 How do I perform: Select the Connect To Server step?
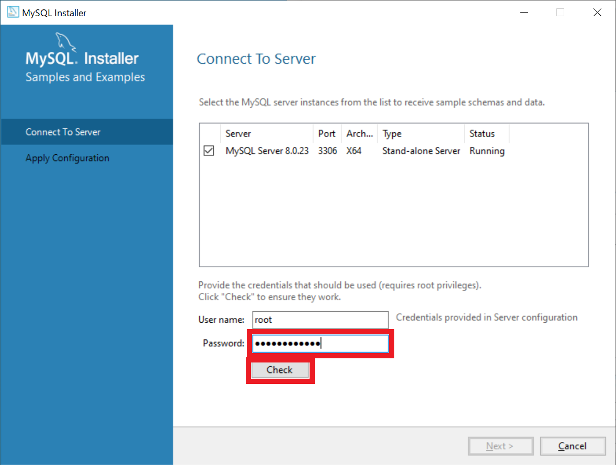[87, 132]
